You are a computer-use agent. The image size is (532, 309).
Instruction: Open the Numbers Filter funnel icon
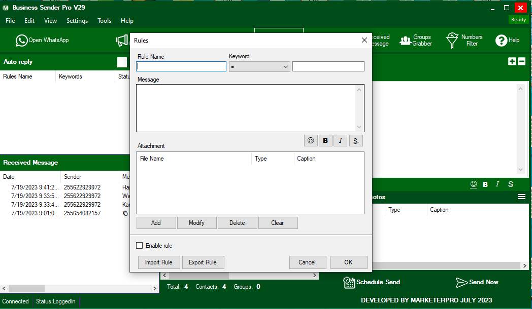[452, 41]
